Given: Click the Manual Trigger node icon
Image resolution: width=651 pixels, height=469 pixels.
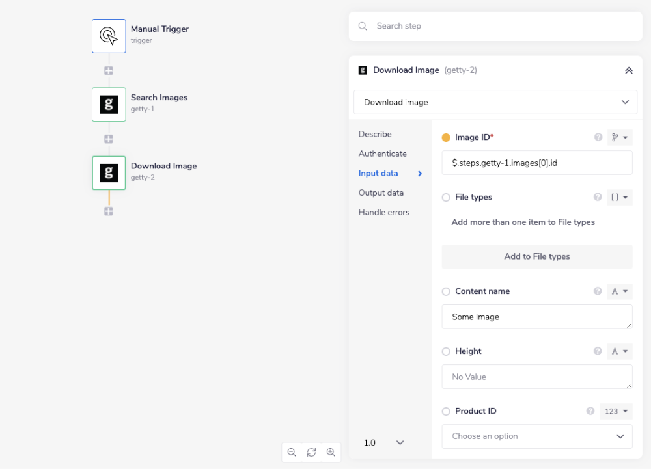Looking at the screenshot, I should (109, 36).
